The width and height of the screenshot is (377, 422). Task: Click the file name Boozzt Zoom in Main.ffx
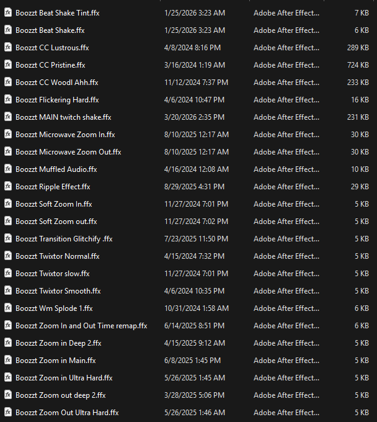point(56,361)
